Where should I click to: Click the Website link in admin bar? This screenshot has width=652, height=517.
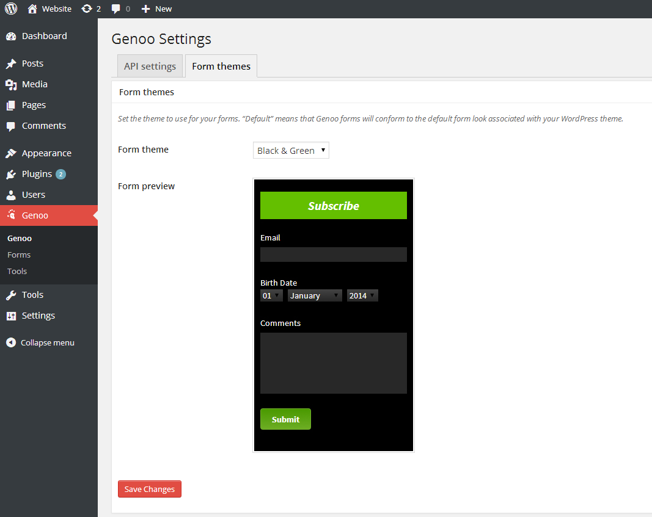click(57, 9)
